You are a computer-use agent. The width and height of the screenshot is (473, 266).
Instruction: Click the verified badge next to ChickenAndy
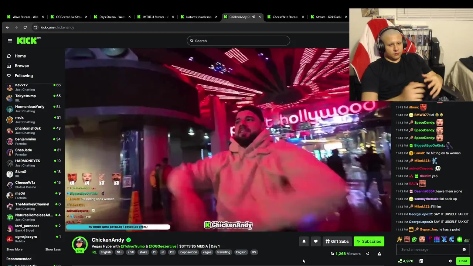(x=129, y=240)
